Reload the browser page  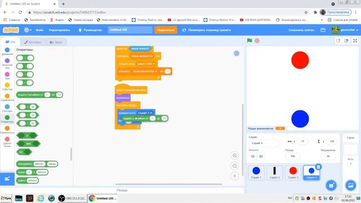coord(20,12)
